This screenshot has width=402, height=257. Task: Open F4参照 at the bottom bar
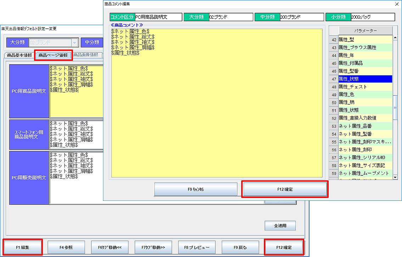(x=66, y=247)
